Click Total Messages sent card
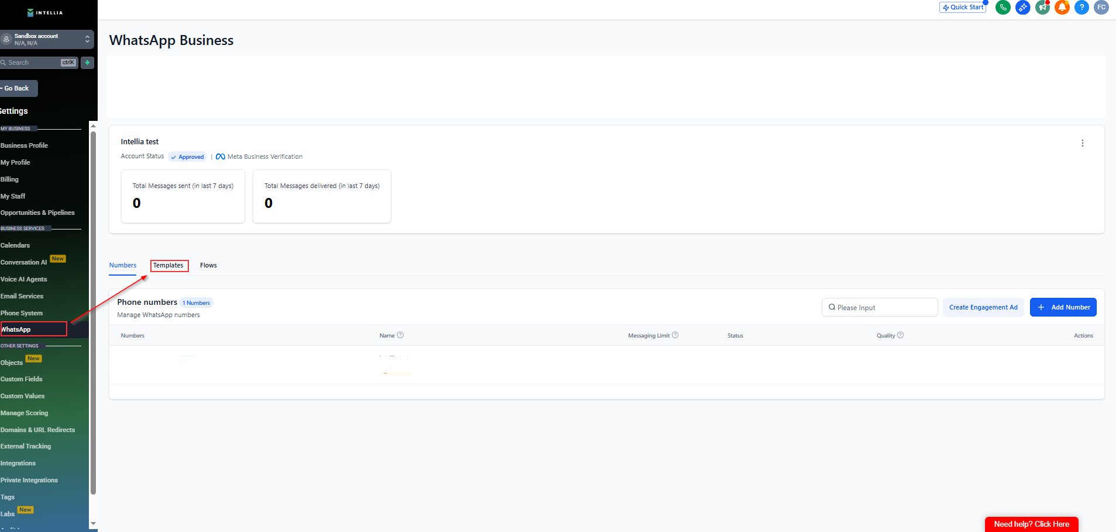The image size is (1116, 532). coord(183,196)
